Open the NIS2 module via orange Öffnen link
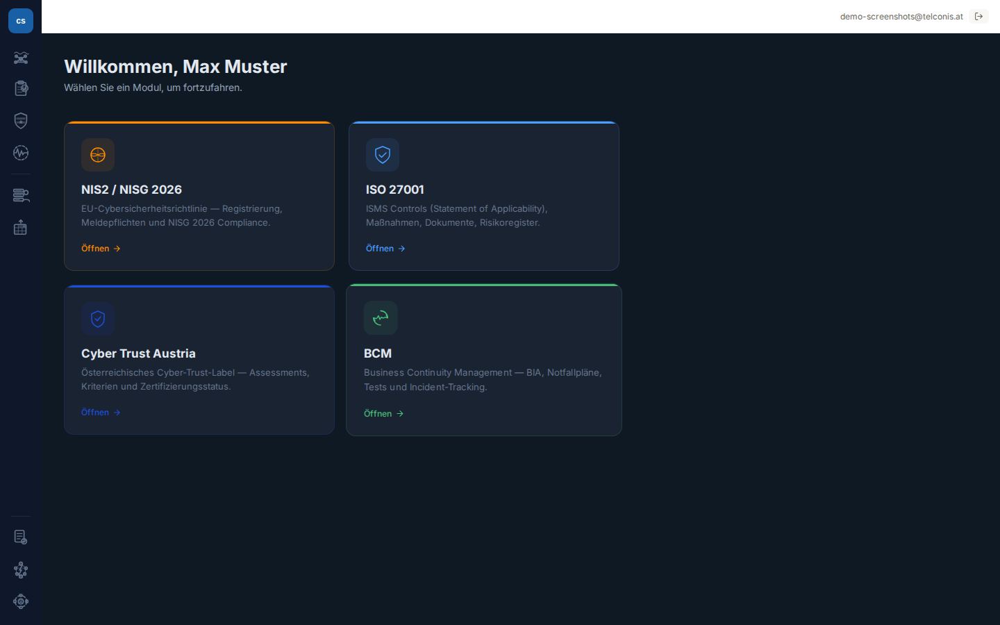 [101, 248]
